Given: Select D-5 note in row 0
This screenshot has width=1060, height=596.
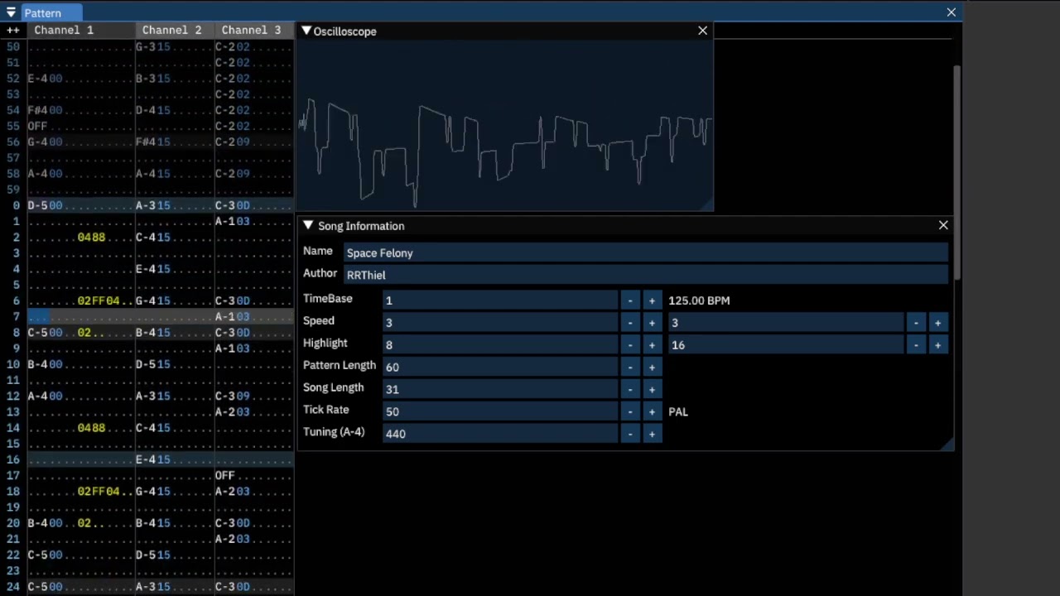Looking at the screenshot, I should tap(38, 205).
